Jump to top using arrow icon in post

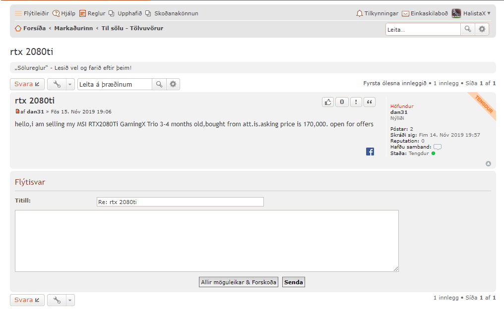click(488, 163)
